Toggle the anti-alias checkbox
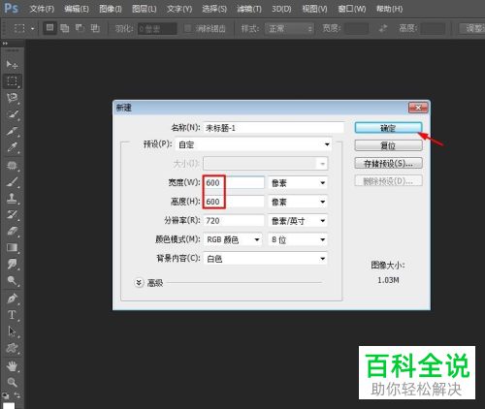This screenshot has height=409, width=485. (187, 28)
